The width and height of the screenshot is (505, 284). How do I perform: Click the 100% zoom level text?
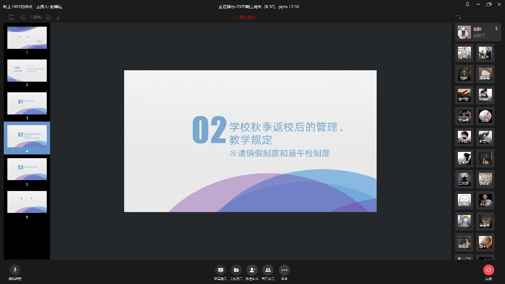(x=36, y=17)
